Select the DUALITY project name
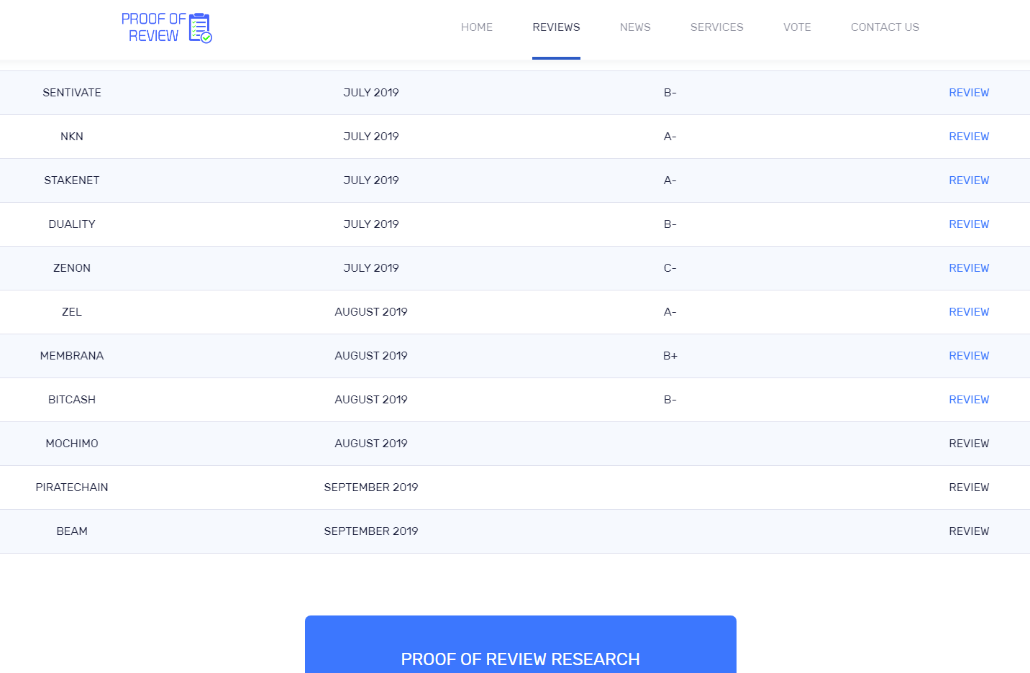Image resolution: width=1030 pixels, height=673 pixels. [72, 224]
